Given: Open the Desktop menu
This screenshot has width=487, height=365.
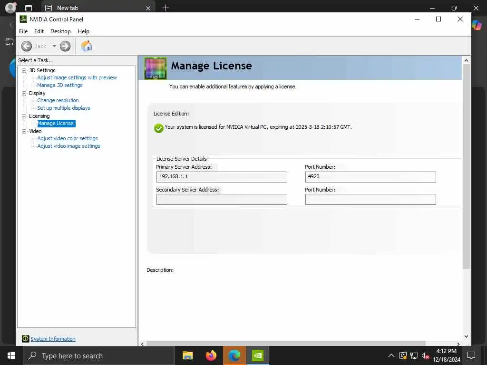Looking at the screenshot, I should pos(60,31).
